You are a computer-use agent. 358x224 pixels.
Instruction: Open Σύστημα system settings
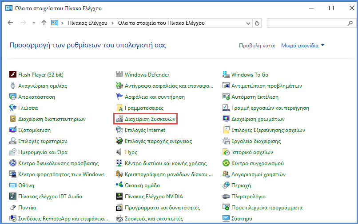tap(242, 219)
